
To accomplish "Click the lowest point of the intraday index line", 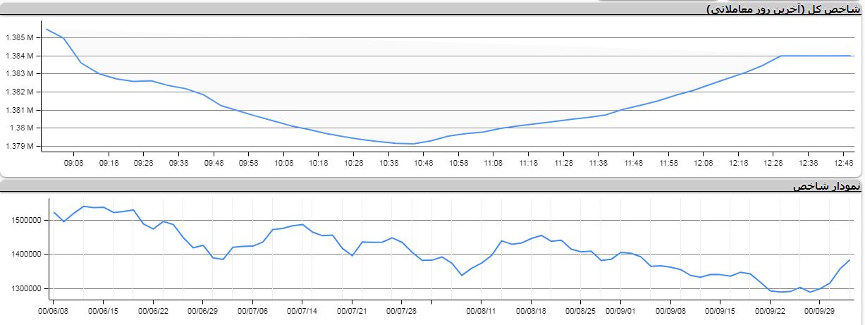I will (x=413, y=144).
